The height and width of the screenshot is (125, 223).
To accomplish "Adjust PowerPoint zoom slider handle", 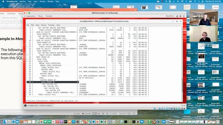I will tap(118, 114).
